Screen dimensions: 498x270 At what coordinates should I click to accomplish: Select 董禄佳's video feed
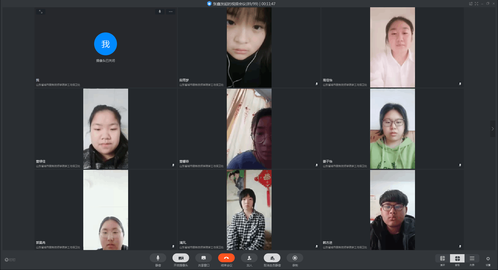(106, 129)
